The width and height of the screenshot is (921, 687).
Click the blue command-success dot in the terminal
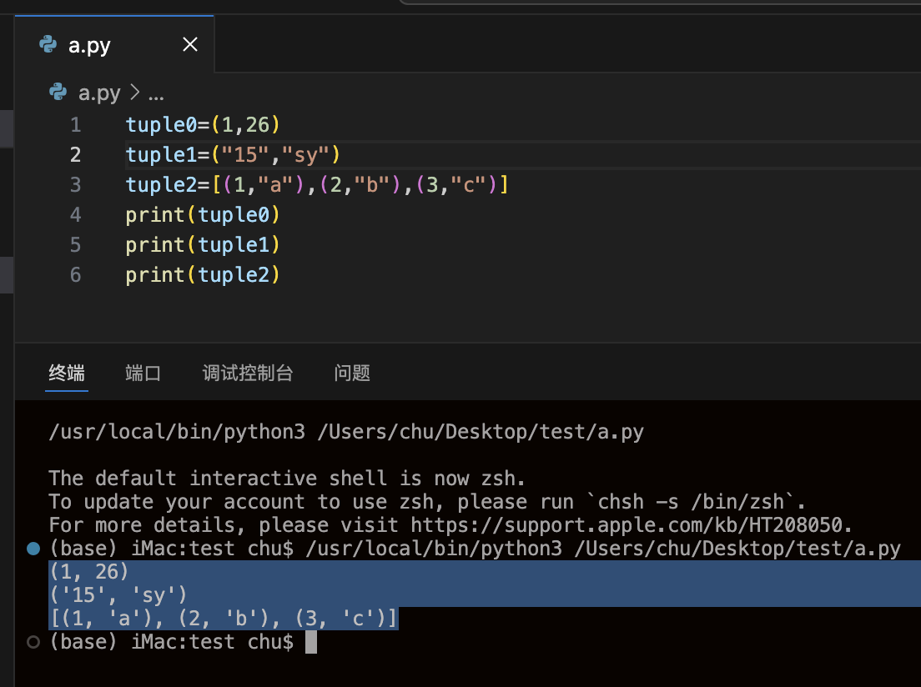(33, 549)
